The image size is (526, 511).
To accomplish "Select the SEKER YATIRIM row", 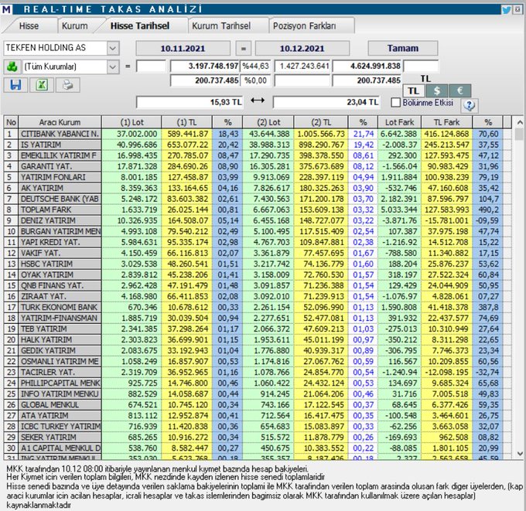I will point(258,438).
